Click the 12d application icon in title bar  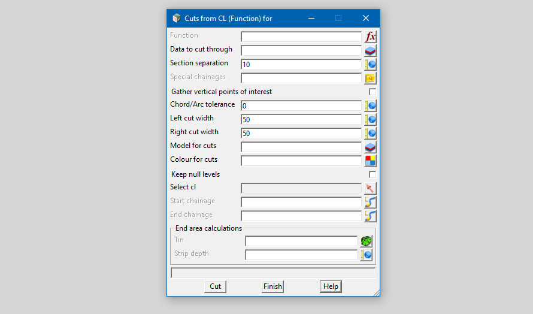click(x=176, y=18)
